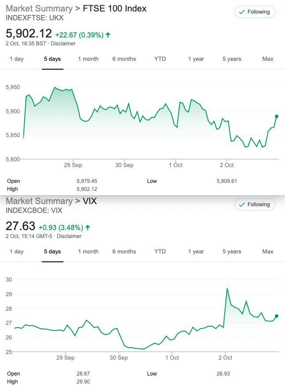Open Disclaimer link under FTSE 100 price
This screenshot has height=387, width=285.
coord(63,44)
